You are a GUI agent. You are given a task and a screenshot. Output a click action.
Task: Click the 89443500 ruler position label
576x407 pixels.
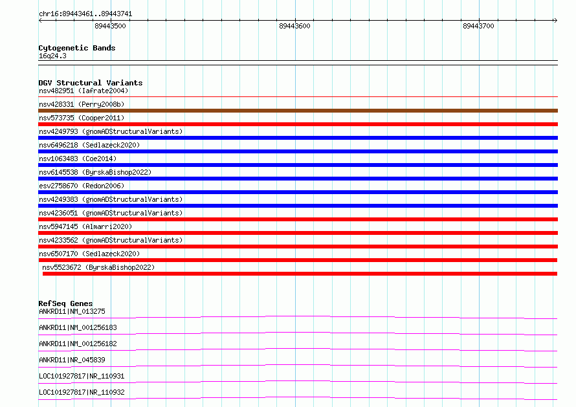click(x=110, y=26)
